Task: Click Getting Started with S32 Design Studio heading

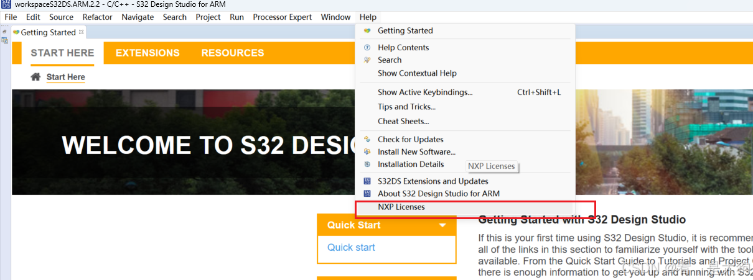Action: tap(582, 220)
